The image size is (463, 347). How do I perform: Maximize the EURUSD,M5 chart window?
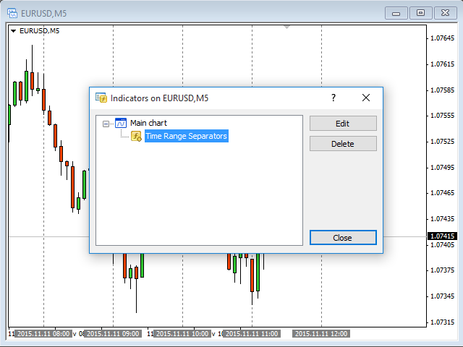click(421, 12)
